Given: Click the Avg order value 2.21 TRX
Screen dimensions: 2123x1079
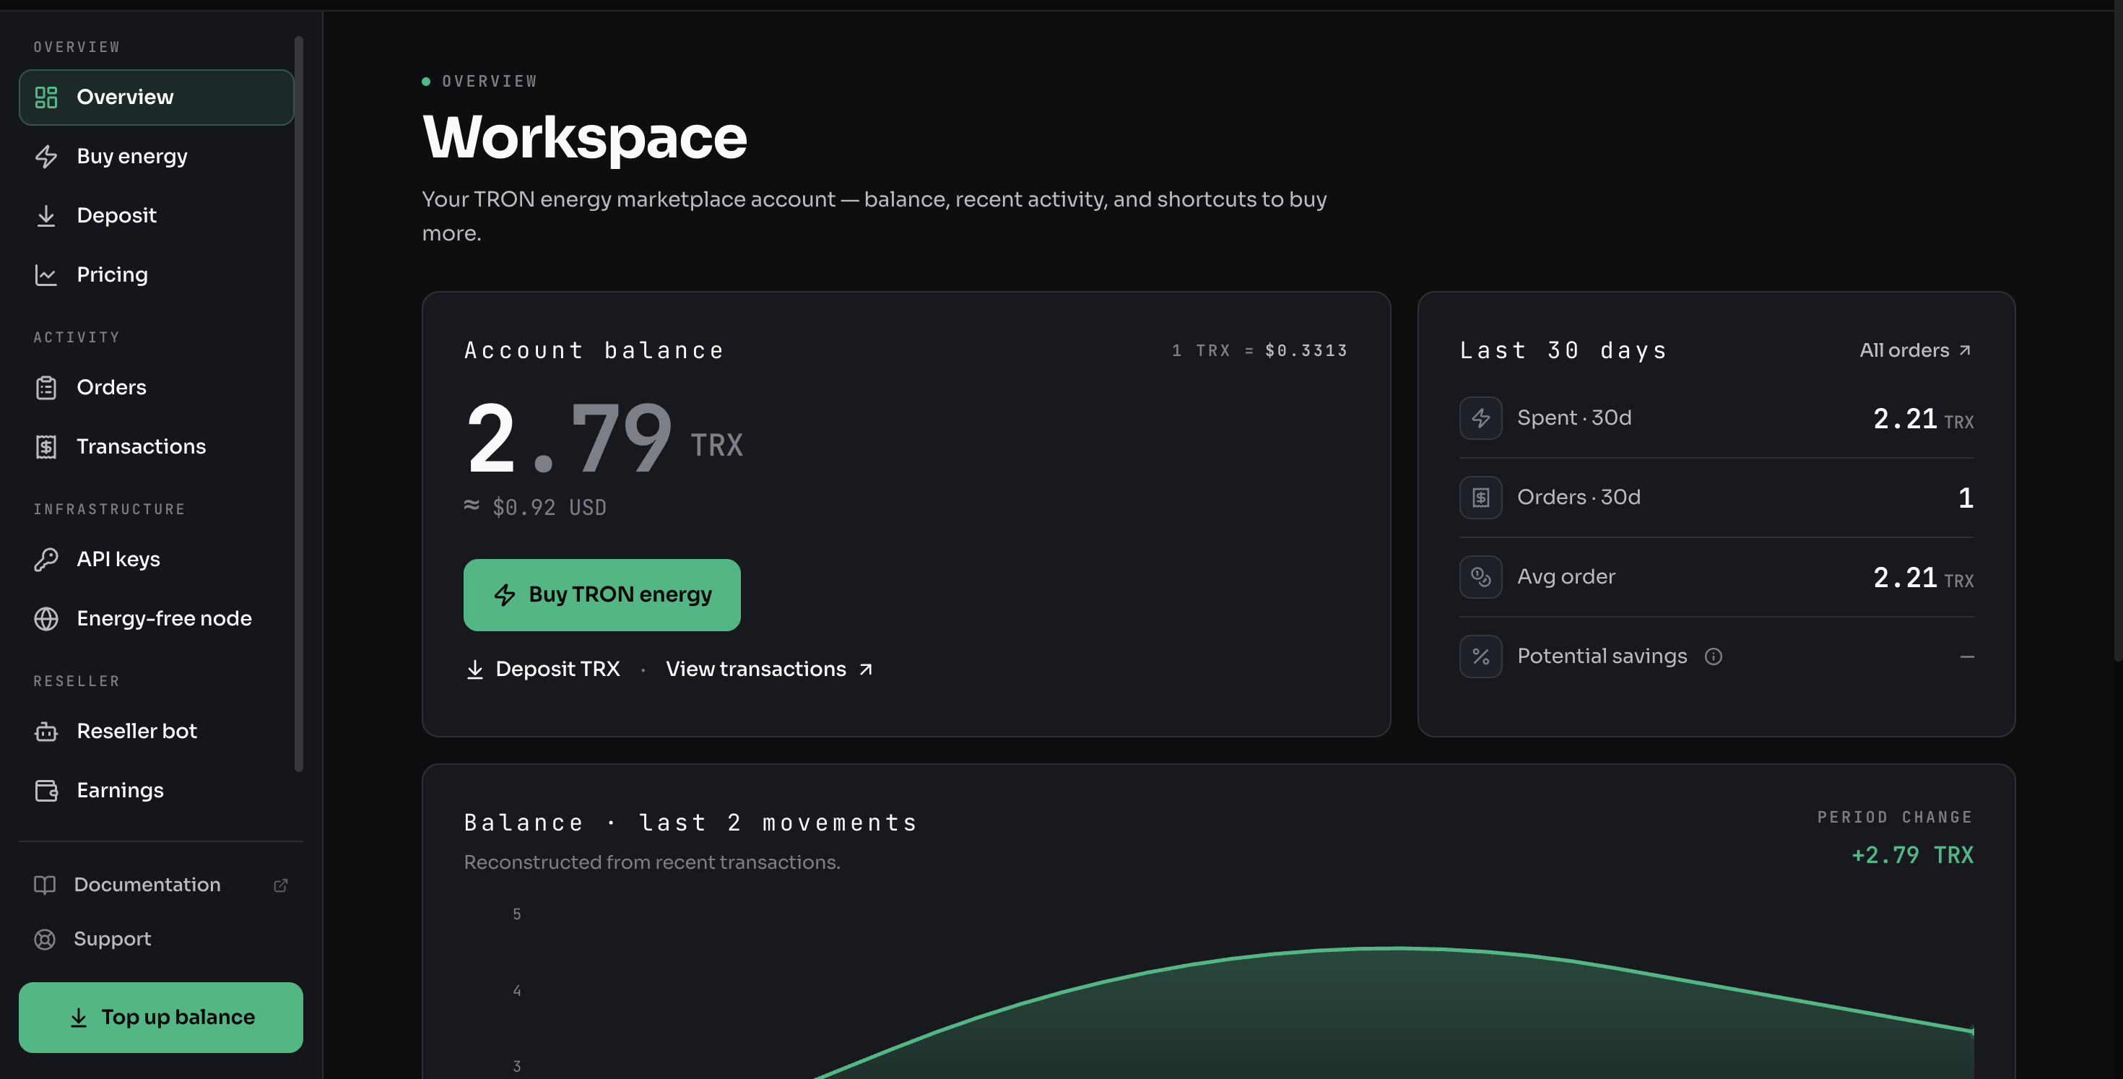Looking at the screenshot, I should 1923,578.
